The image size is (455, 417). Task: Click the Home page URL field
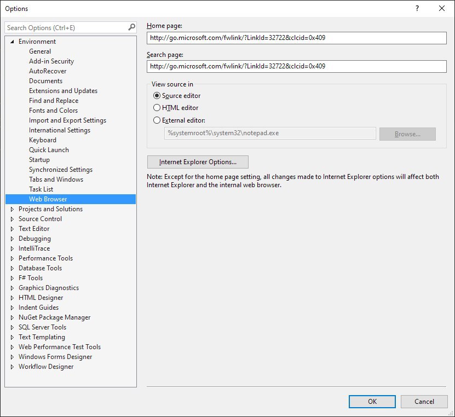coord(297,38)
